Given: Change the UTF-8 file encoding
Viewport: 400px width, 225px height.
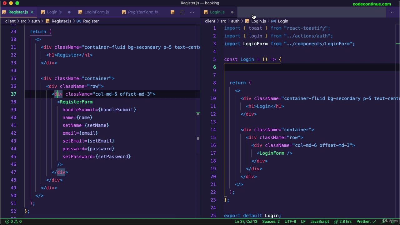Looking at the screenshot, I should tap(290, 222).
